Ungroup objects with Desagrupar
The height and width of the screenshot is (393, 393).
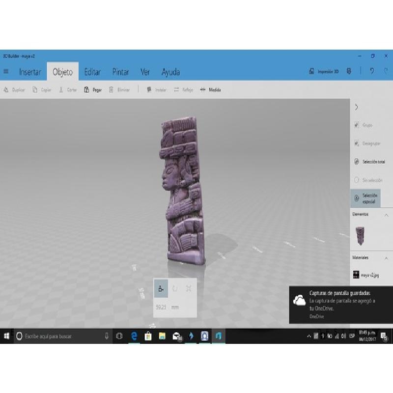click(x=367, y=143)
